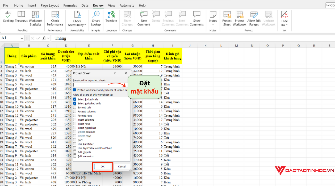The width and height of the screenshot is (335, 186).
Task: Switch to the Formulas tab
Action: coord(70,5)
